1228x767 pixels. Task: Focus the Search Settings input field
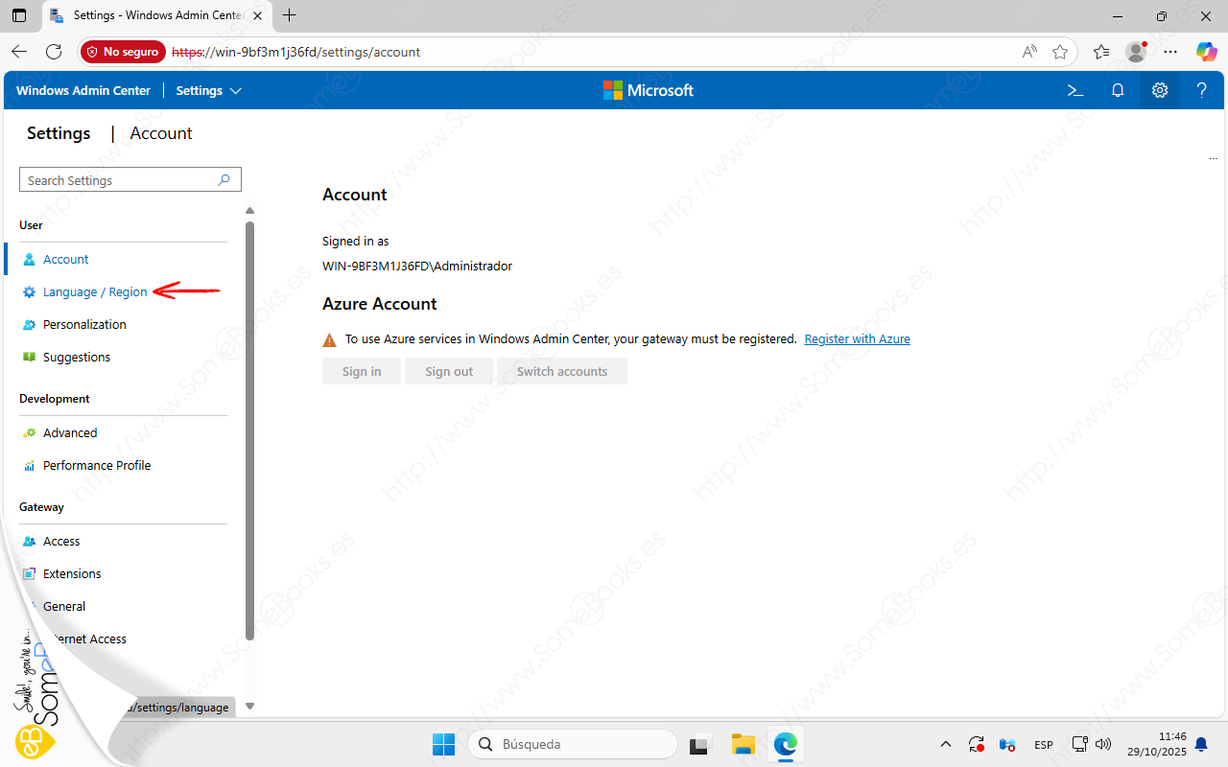point(115,180)
